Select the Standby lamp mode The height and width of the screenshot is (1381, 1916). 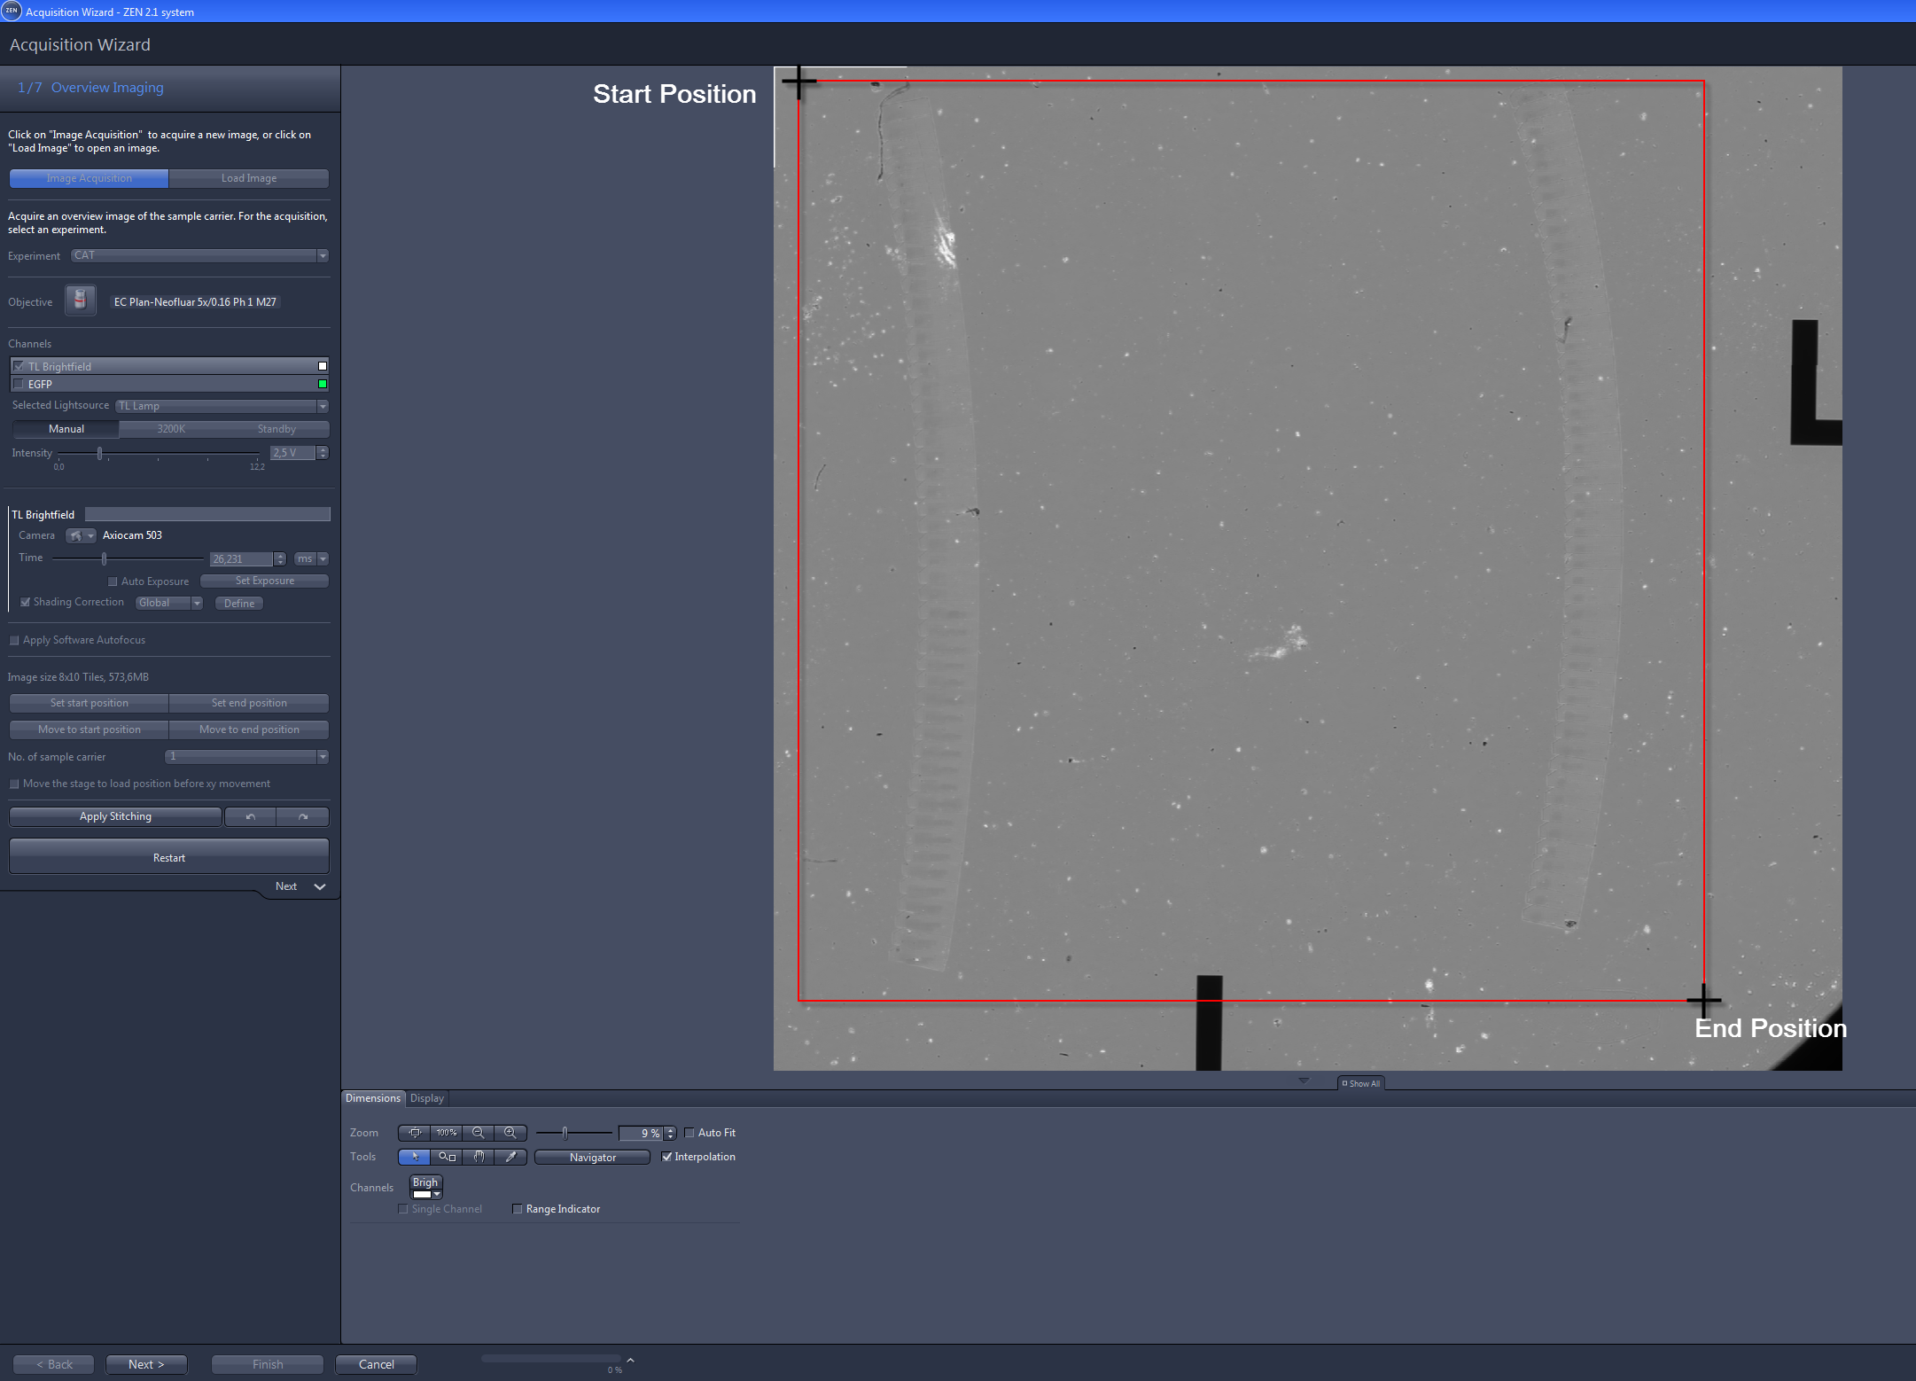(x=276, y=428)
